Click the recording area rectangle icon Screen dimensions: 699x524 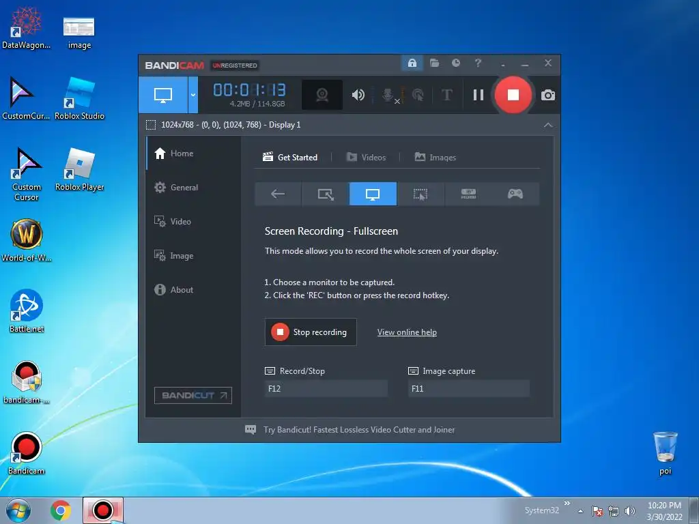[151, 125]
